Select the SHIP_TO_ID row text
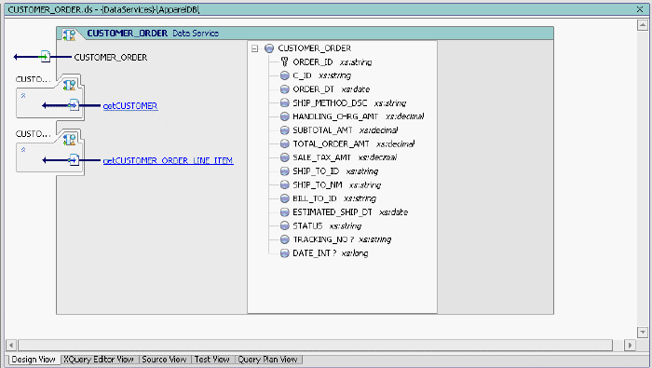The width and height of the screenshot is (652, 368). [x=335, y=171]
